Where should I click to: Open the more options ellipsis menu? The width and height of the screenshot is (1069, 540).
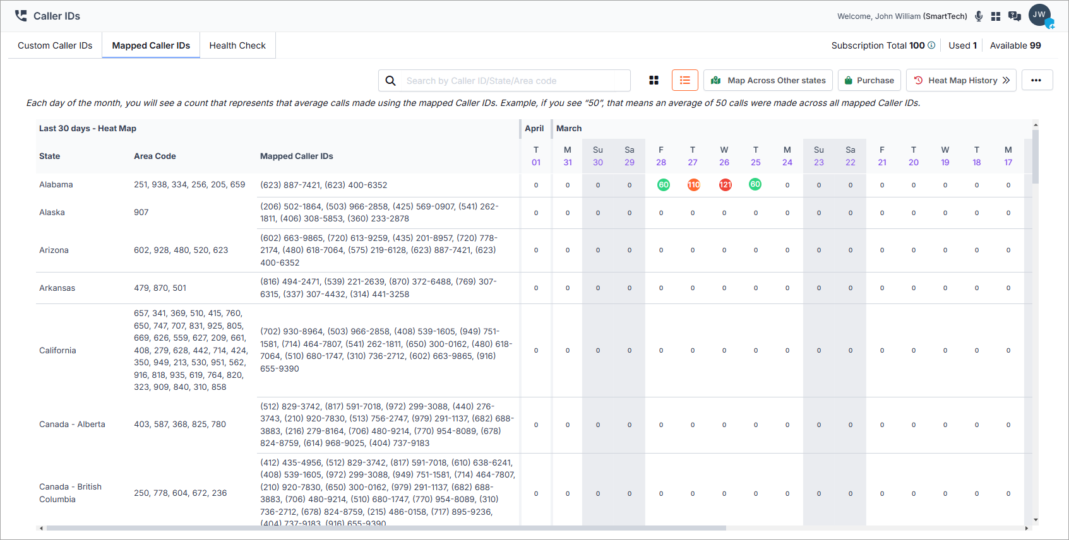[x=1037, y=80]
